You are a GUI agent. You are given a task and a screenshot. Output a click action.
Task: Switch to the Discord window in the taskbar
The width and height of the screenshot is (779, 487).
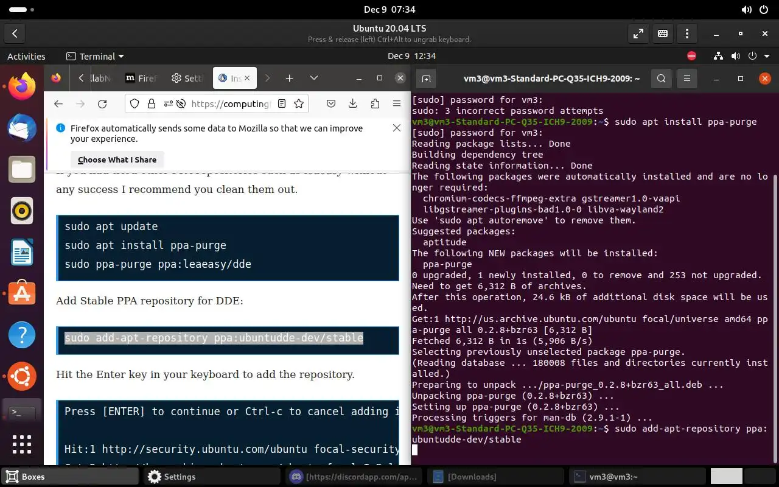click(355, 477)
